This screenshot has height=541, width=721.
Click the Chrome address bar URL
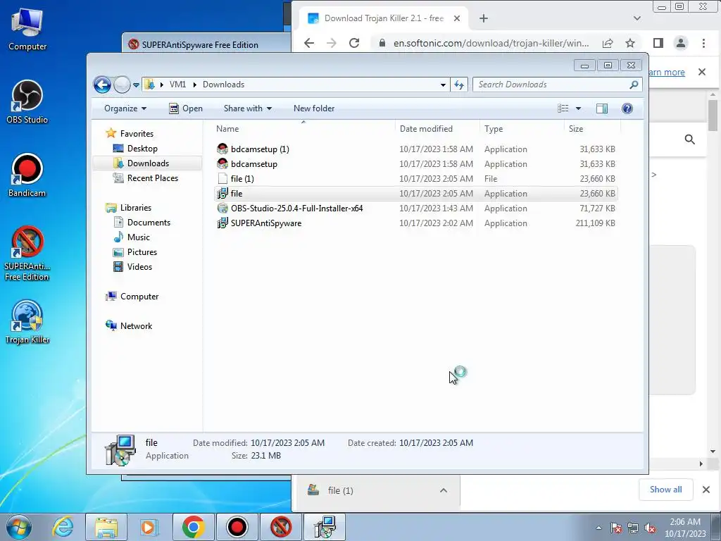tap(491, 43)
